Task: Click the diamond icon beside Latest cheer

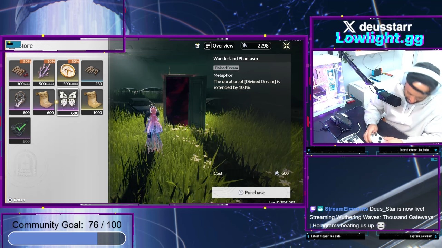Action: point(436,150)
